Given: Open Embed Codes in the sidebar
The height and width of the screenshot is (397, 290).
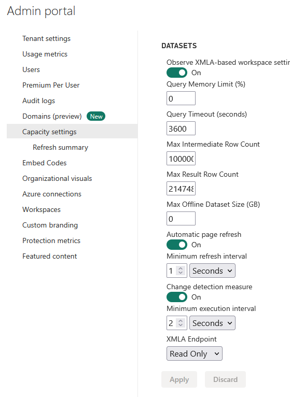Looking at the screenshot, I should 45,163.
